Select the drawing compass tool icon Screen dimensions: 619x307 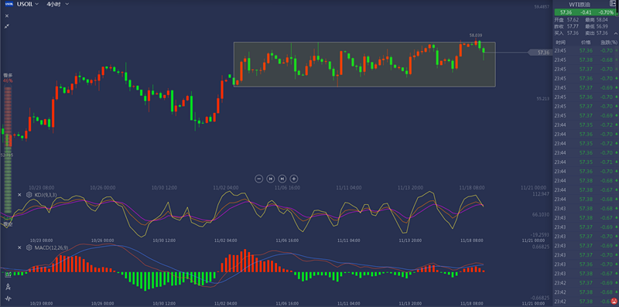[x=8, y=287]
